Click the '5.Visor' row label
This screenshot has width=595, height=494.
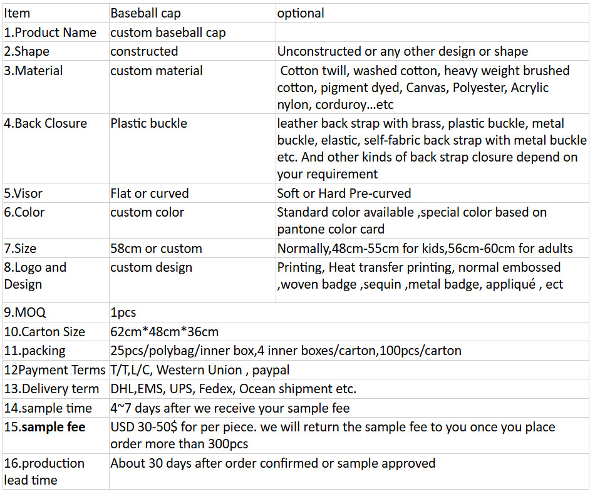pos(23,193)
